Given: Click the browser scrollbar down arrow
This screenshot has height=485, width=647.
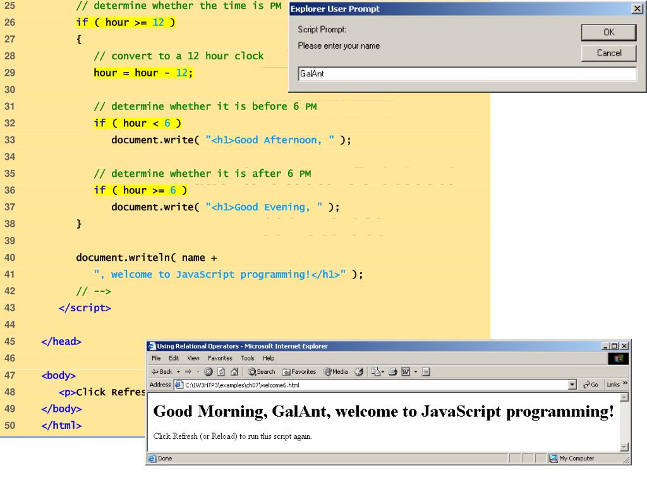Looking at the screenshot, I should [x=624, y=446].
